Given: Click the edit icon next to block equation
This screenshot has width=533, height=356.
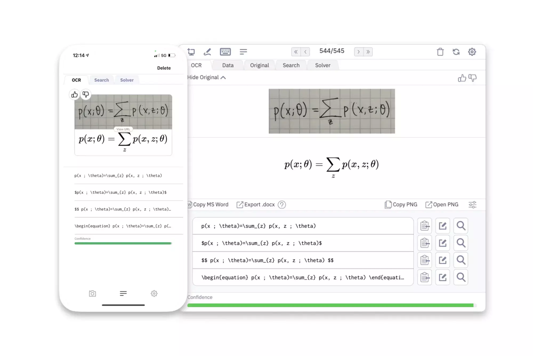Looking at the screenshot, I should 442,260.
